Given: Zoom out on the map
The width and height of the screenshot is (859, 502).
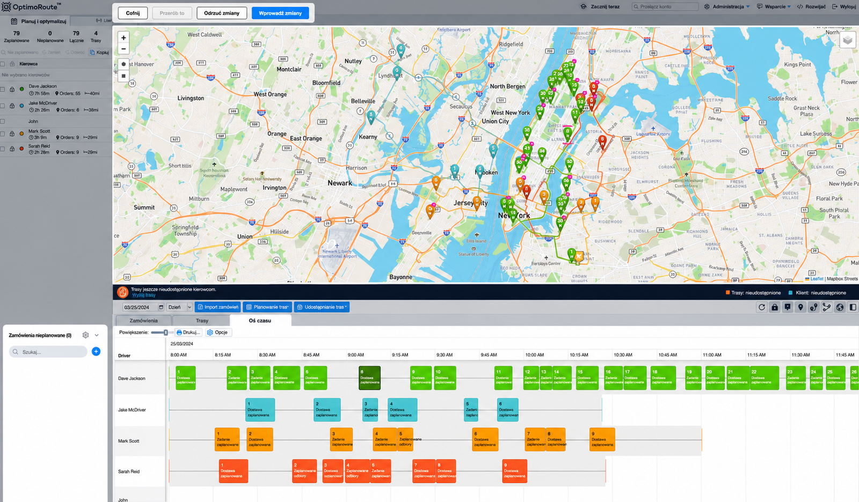Looking at the screenshot, I should coord(123,49).
